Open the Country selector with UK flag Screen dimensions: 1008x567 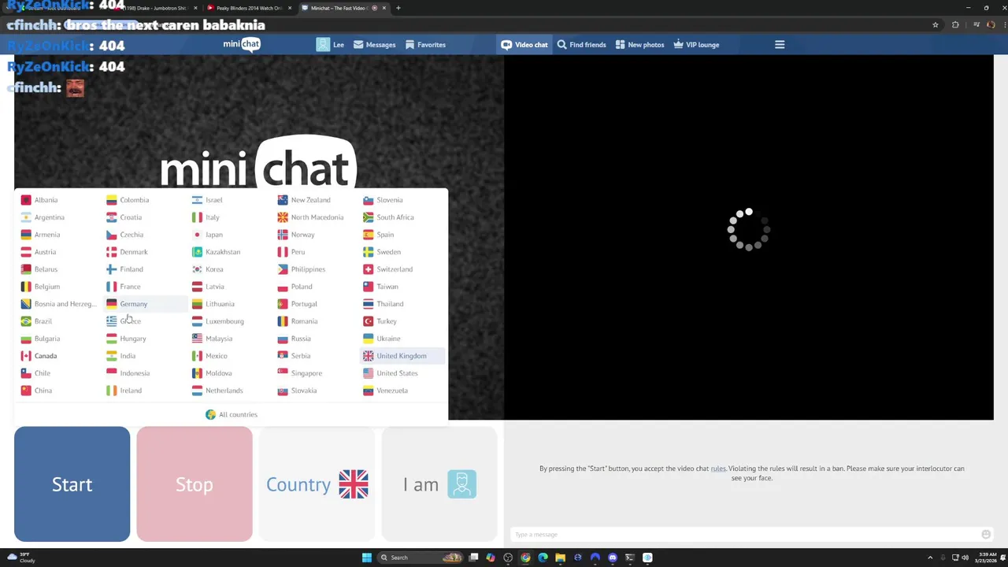pos(317,484)
